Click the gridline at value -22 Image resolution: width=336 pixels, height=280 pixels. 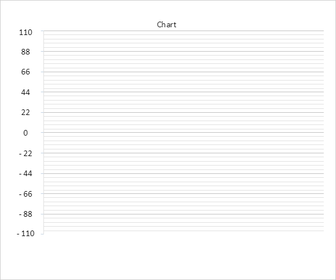184,153
